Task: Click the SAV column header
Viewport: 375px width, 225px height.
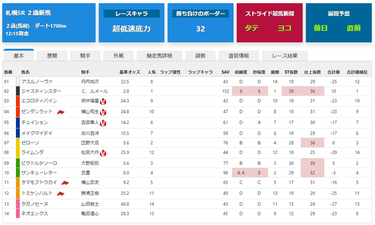Action: tap(226, 72)
